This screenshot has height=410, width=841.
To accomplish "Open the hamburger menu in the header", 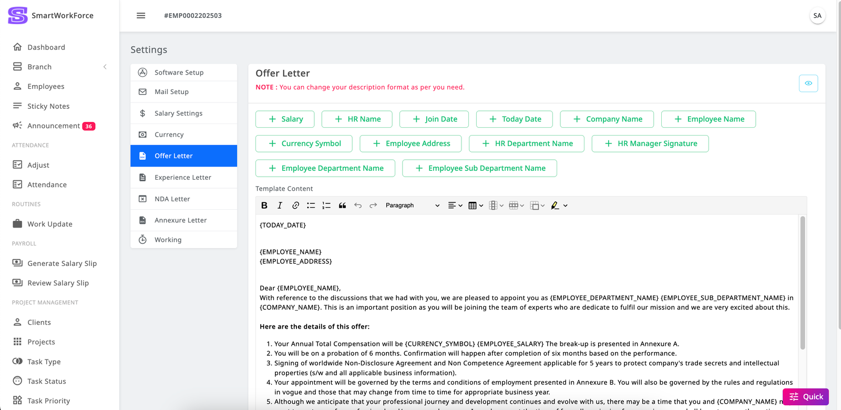I will click(141, 16).
